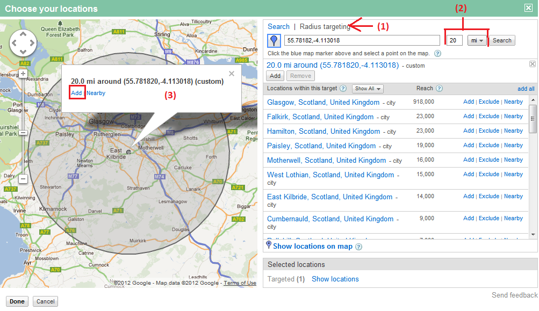The image size is (539, 311).
Task: Close the map info popup
Action: (232, 74)
